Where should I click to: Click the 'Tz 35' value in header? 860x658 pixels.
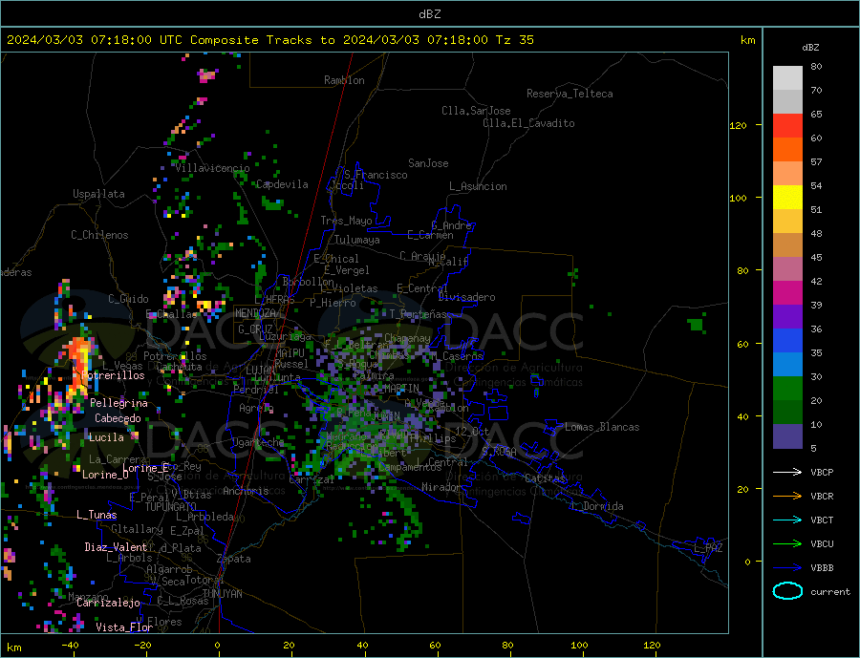click(x=514, y=40)
